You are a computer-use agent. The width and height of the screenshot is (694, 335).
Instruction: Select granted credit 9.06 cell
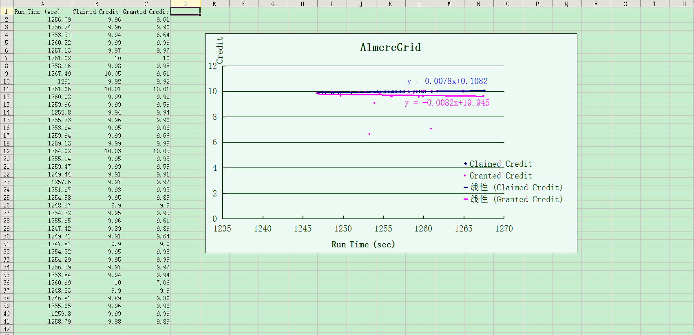pyautogui.click(x=146, y=128)
